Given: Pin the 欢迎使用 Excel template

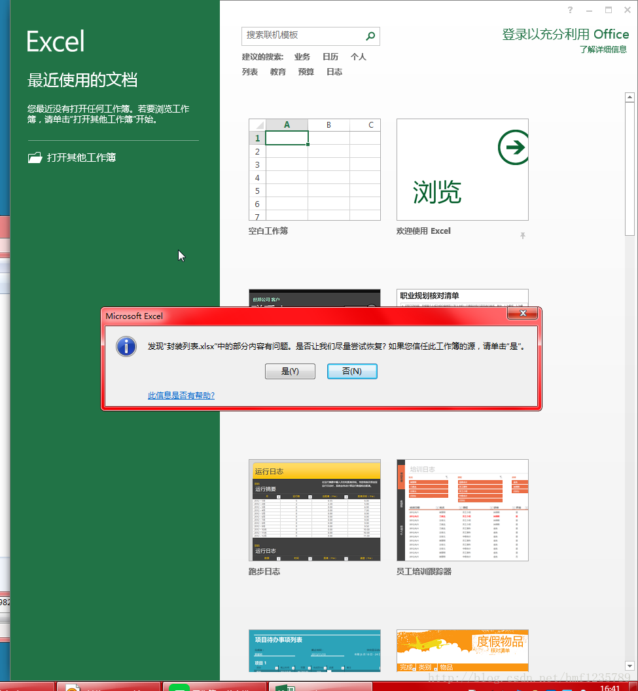Looking at the screenshot, I should coord(523,236).
